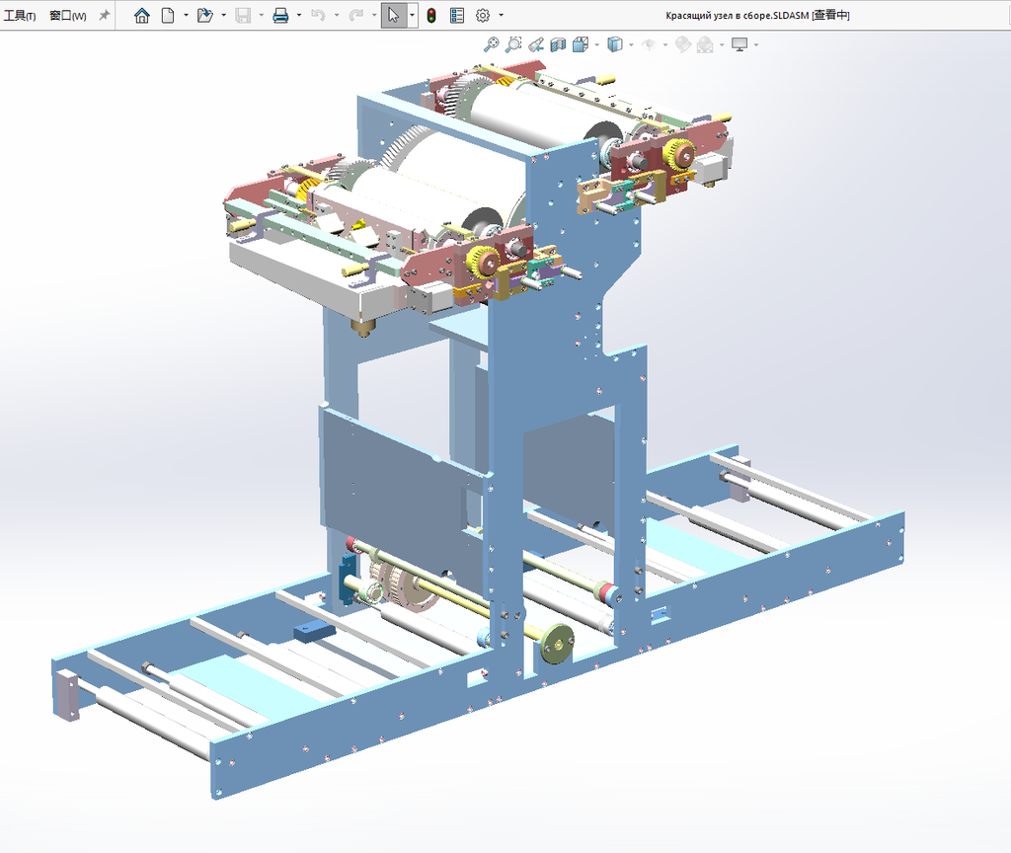This screenshot has width=1011, height=853.
Task: Expand the Apply Scene dropdown arrow
Action: (722, 44)
